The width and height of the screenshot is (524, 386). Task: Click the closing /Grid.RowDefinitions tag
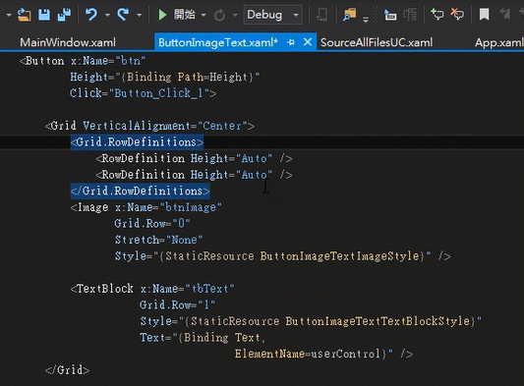pyautogui.click(x=141, y=191)
